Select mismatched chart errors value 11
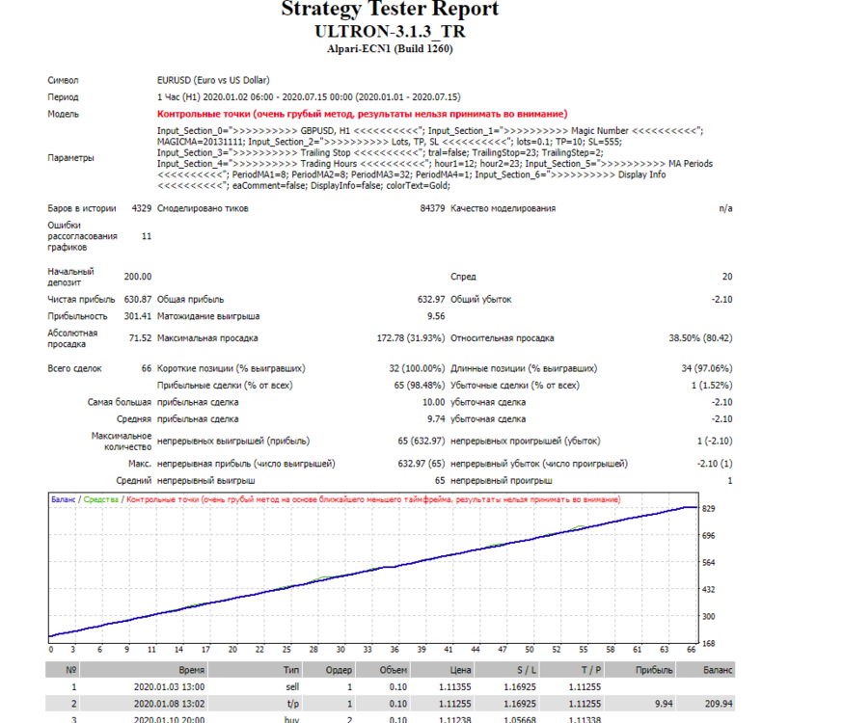The height and width of the screenshot is (723, 844). [147, 236]
